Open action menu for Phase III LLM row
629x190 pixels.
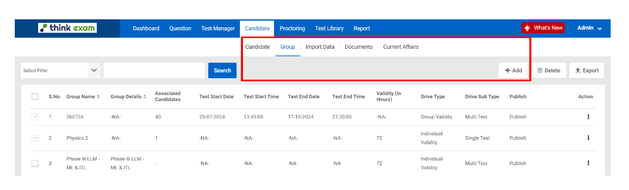tap(588, 163)
